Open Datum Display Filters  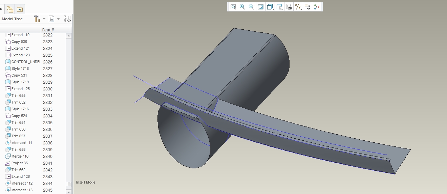coord(298,7)
